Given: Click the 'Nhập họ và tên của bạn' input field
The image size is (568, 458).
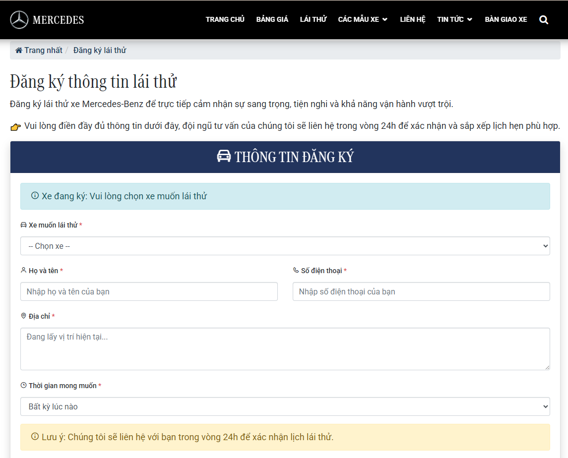Looking at the screenshot, I should tap(149, 291).
